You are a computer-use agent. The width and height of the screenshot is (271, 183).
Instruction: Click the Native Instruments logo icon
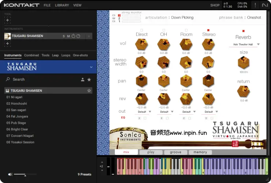click(x=265, y=5)
